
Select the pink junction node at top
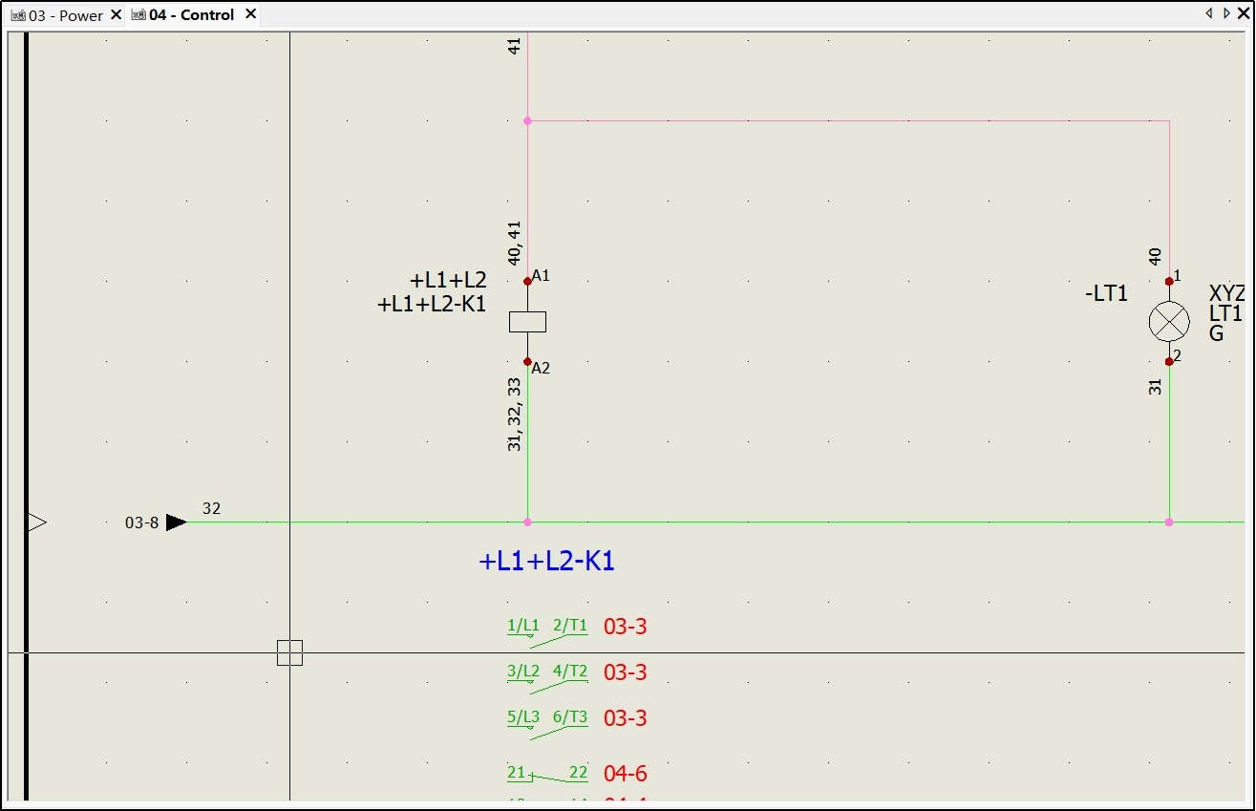click(527, 121)
